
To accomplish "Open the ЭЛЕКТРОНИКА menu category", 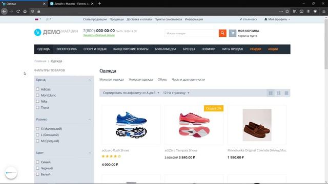I will (x=67, y=49).
